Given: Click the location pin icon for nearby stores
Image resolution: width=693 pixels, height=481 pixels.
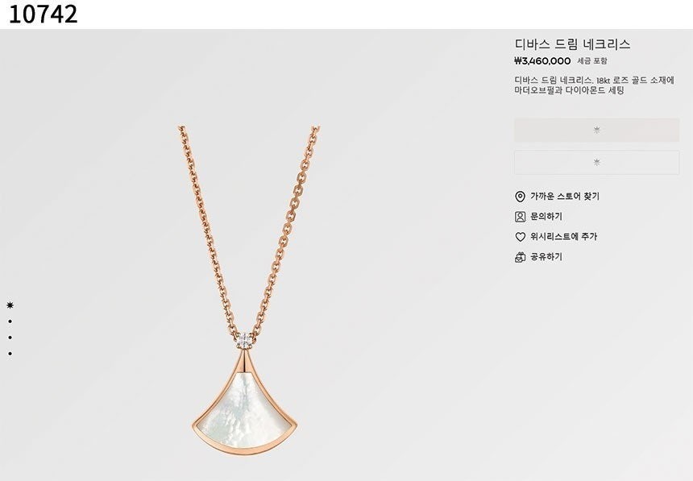Looking at the screenshot, I should pos(521,197).
